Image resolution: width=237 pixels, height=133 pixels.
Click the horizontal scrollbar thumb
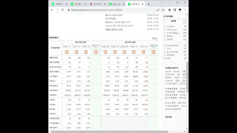click(109, 132)
